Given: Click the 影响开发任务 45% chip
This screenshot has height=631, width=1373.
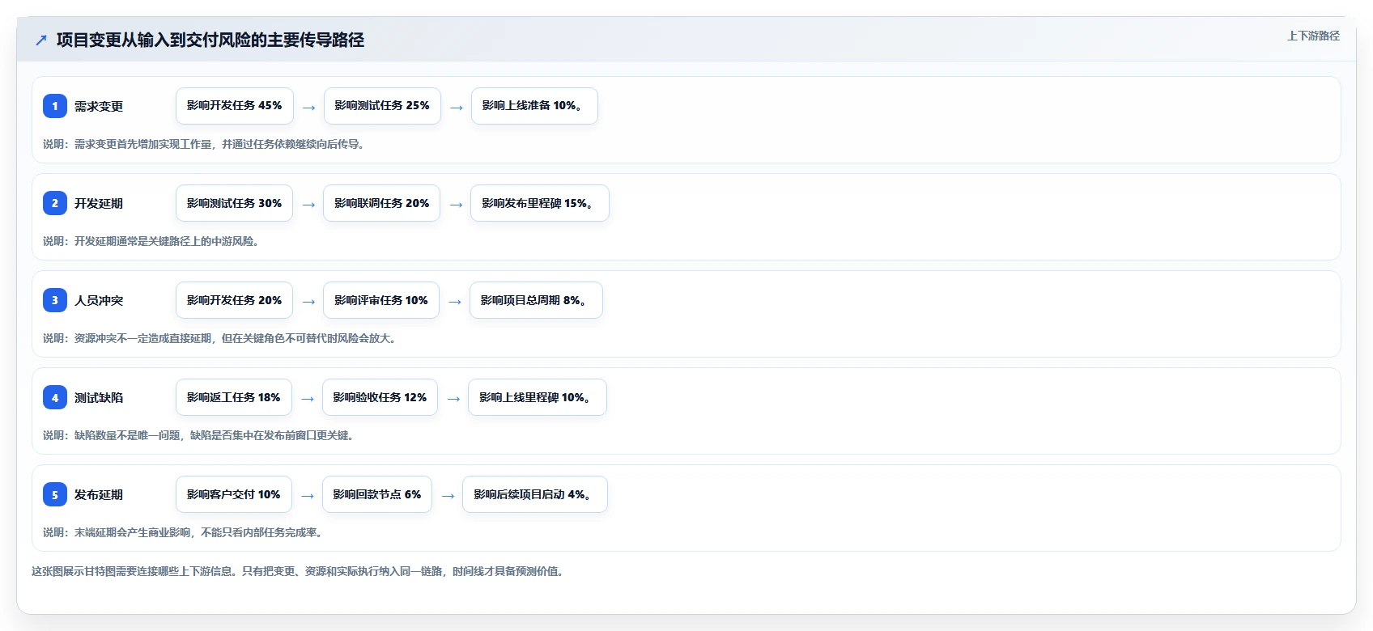Looking at the screenshot, I should click(235, 106).
